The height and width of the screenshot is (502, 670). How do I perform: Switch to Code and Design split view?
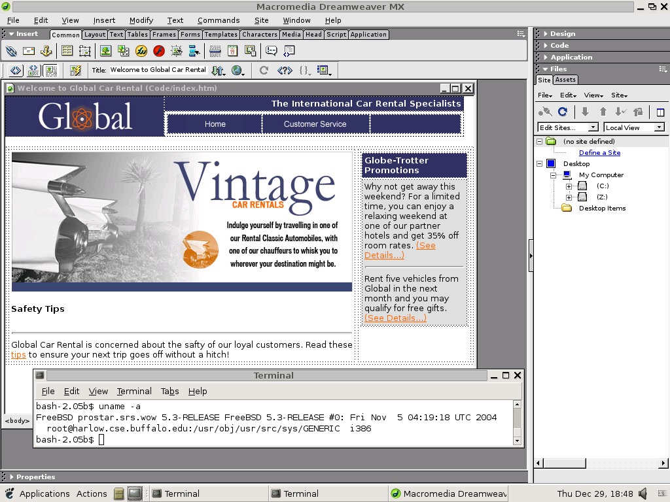33,71
